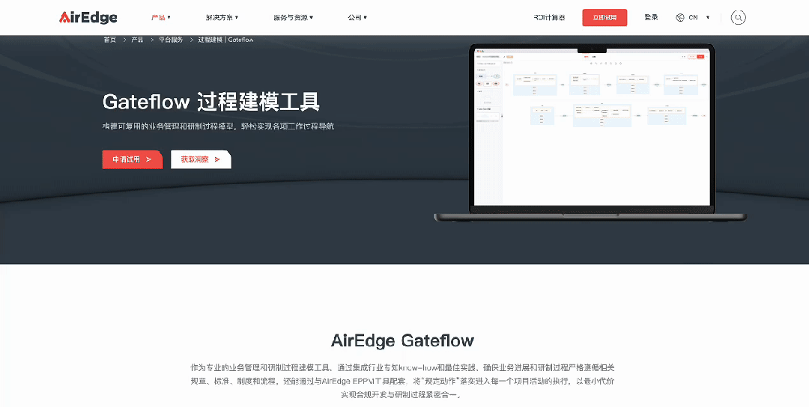
Task: Click the 获取洞察 button
Action: [201, 159]
